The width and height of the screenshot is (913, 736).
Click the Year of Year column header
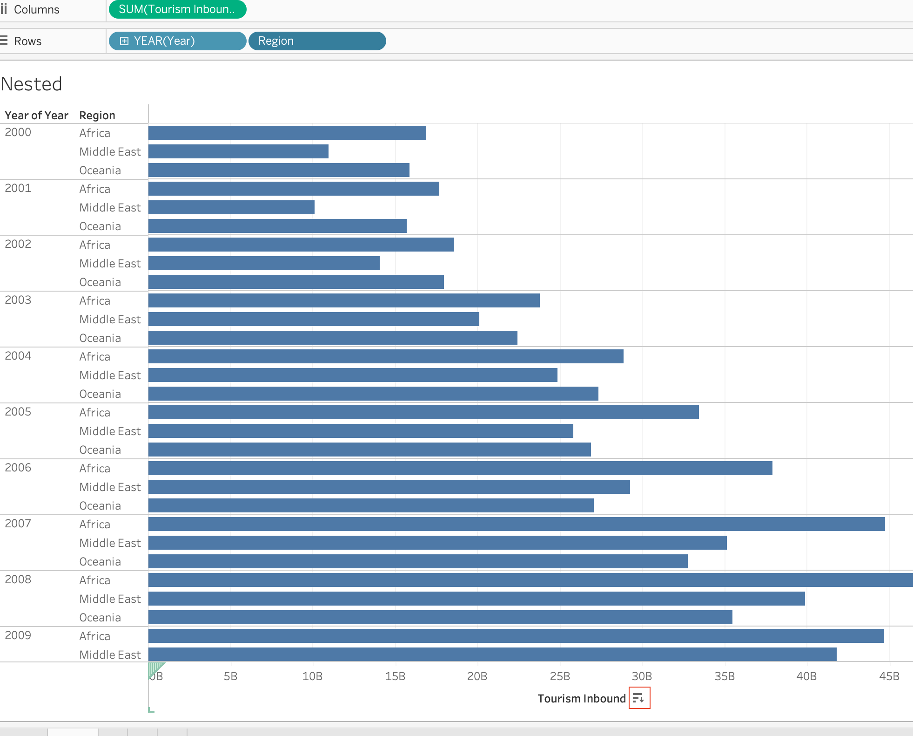36,115
